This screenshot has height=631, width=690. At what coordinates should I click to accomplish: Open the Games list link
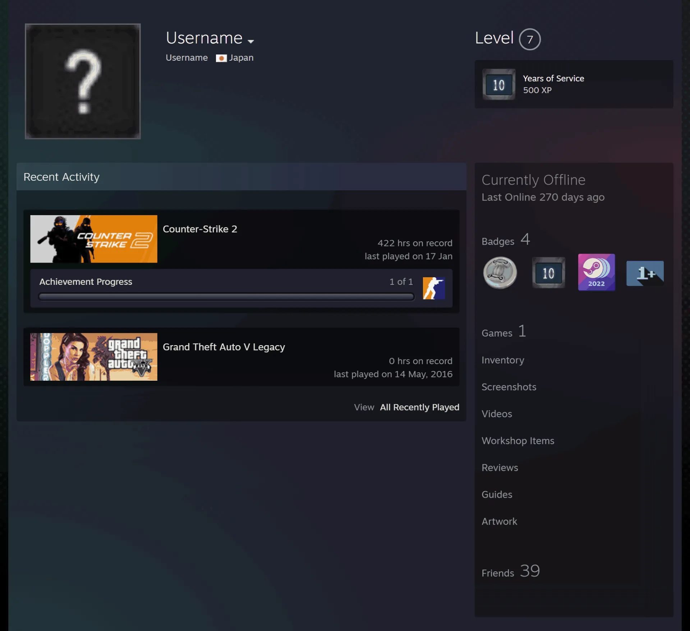coord(503,331)
